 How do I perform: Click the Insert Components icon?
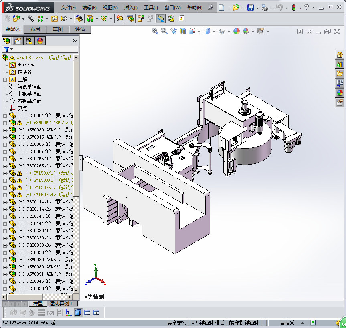click(16, 18)
